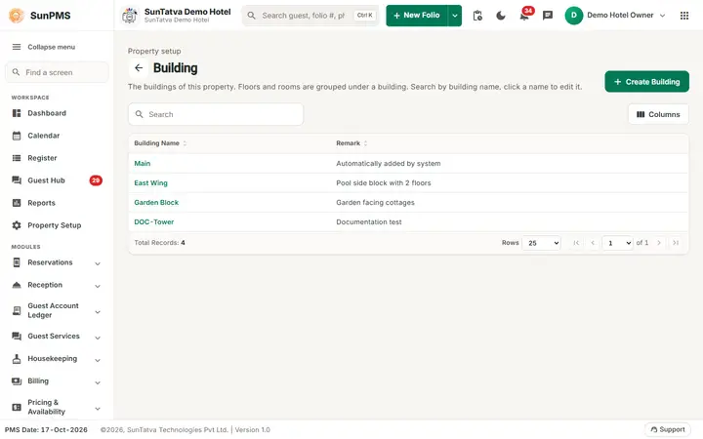Go to last page arrow
Viewport: 703px width, 439px height.
676,243
